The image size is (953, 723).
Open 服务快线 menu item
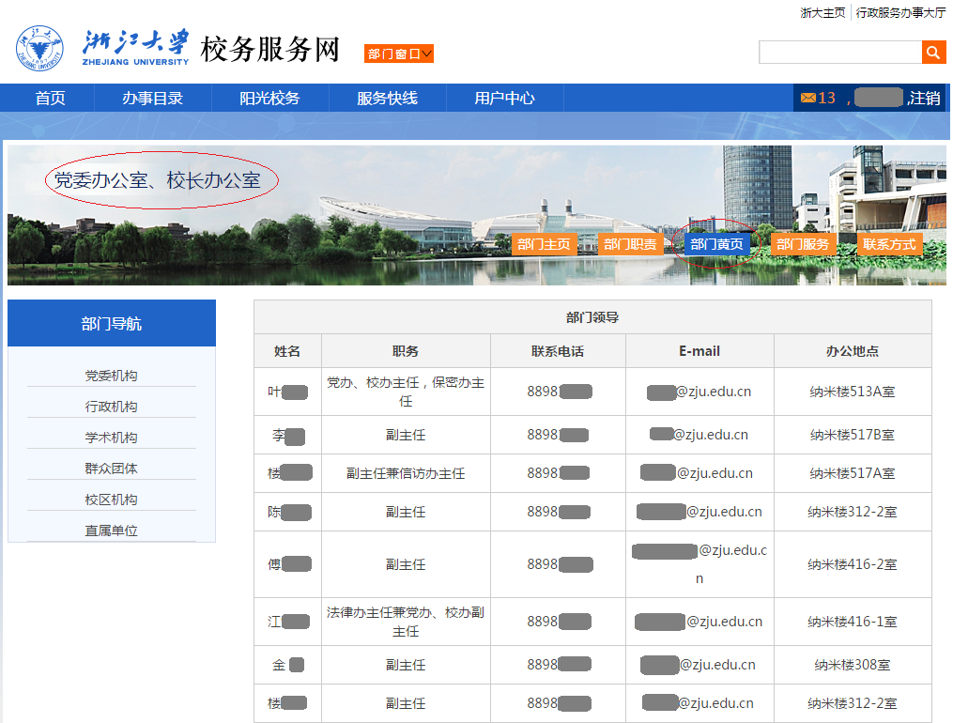(387, 98)
